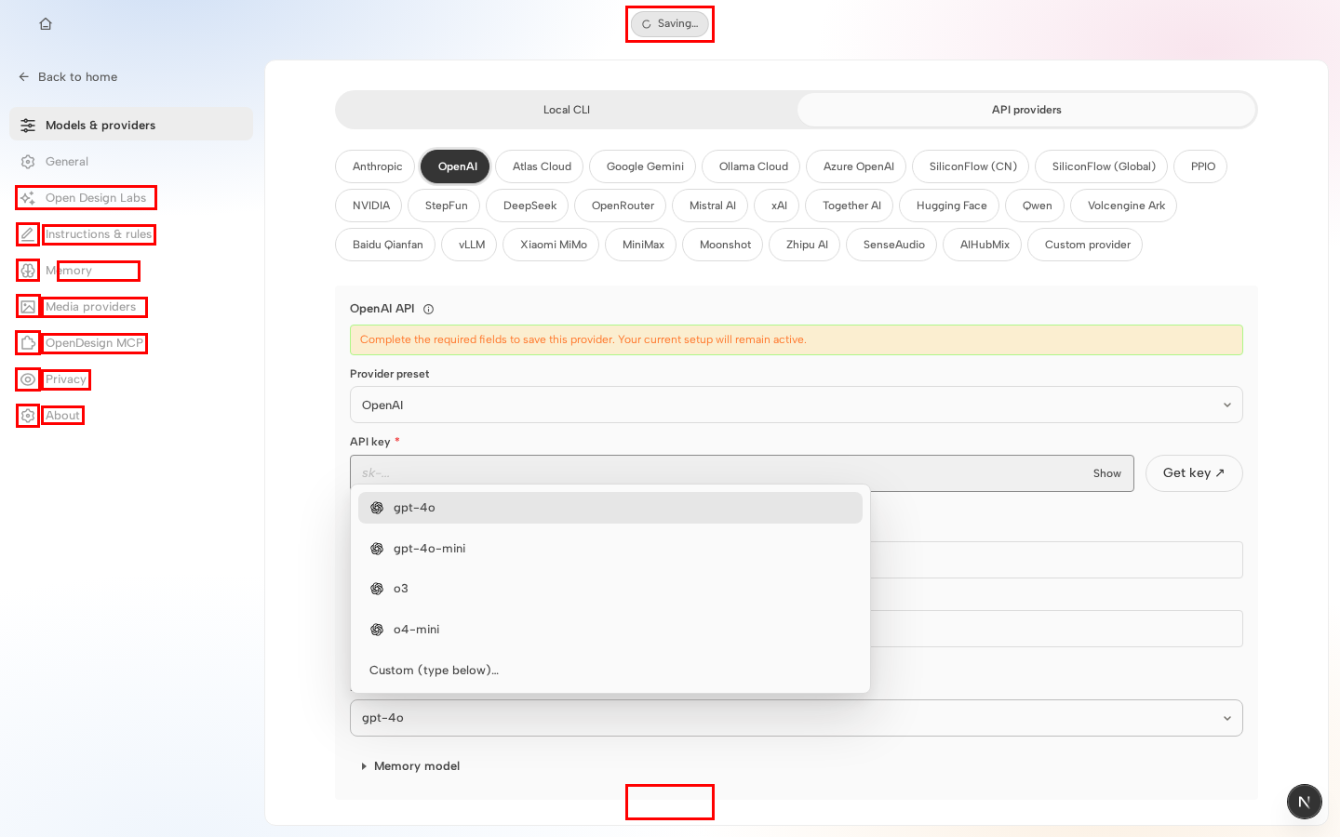Screen dimensions: 1340x837
Task: Open Privacy using the eye icon
Action: [28, 379]
